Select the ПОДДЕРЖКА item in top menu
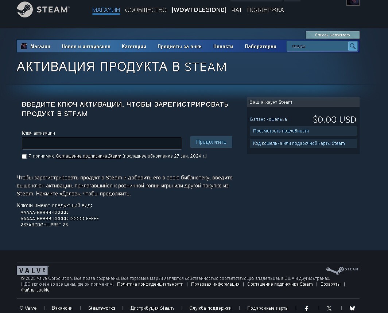 pyautogui.click(x=265, y=10)
